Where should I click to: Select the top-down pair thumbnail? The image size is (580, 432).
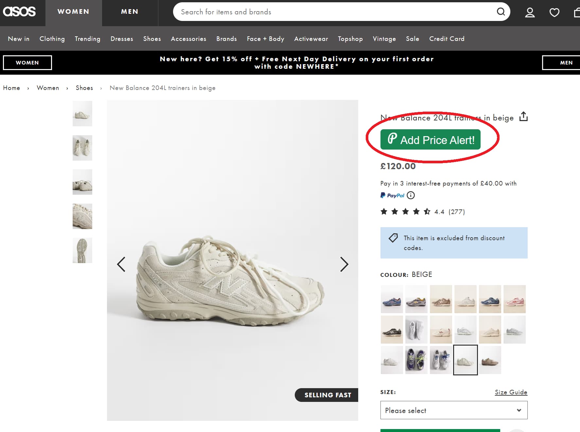(82, 148)
